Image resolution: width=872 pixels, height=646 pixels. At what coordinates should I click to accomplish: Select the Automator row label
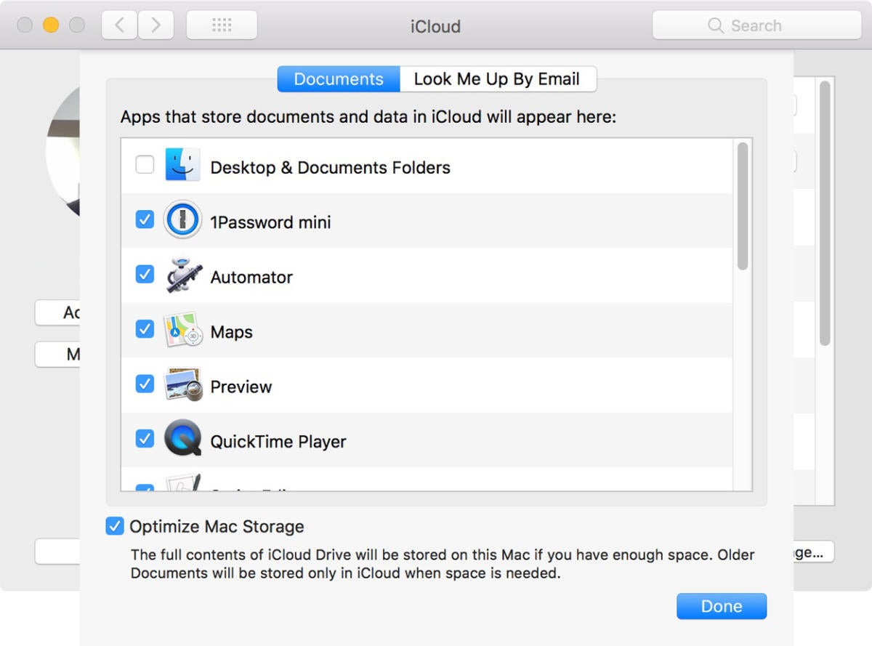[251, 277]
